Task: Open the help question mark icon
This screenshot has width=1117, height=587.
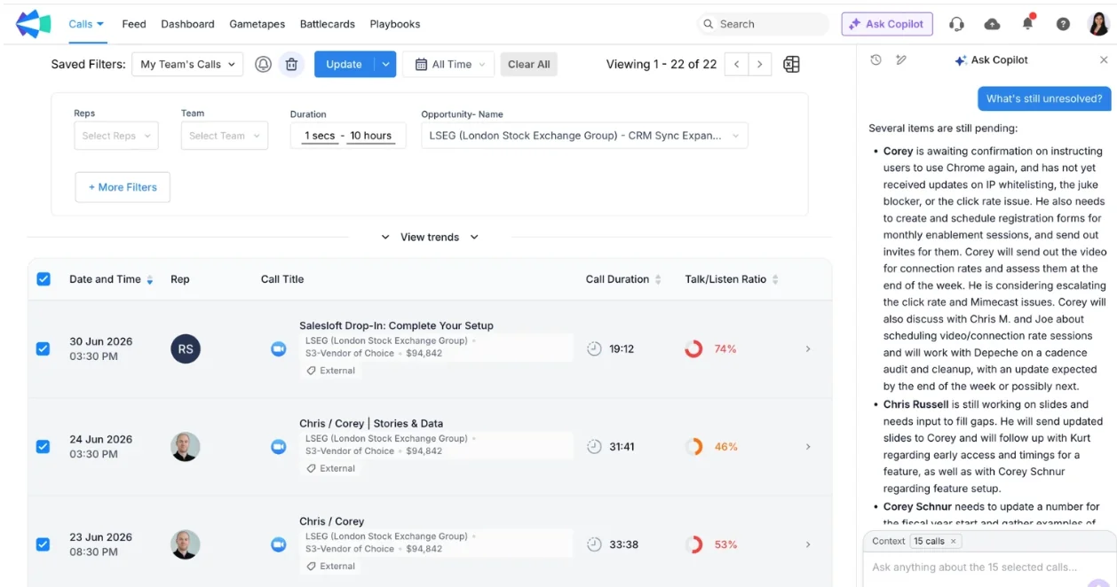Action: 1063,24
